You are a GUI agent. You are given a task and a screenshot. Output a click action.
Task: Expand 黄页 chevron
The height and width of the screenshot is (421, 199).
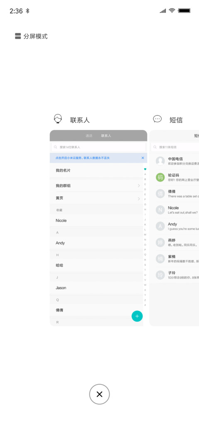[x=139, y=199]
